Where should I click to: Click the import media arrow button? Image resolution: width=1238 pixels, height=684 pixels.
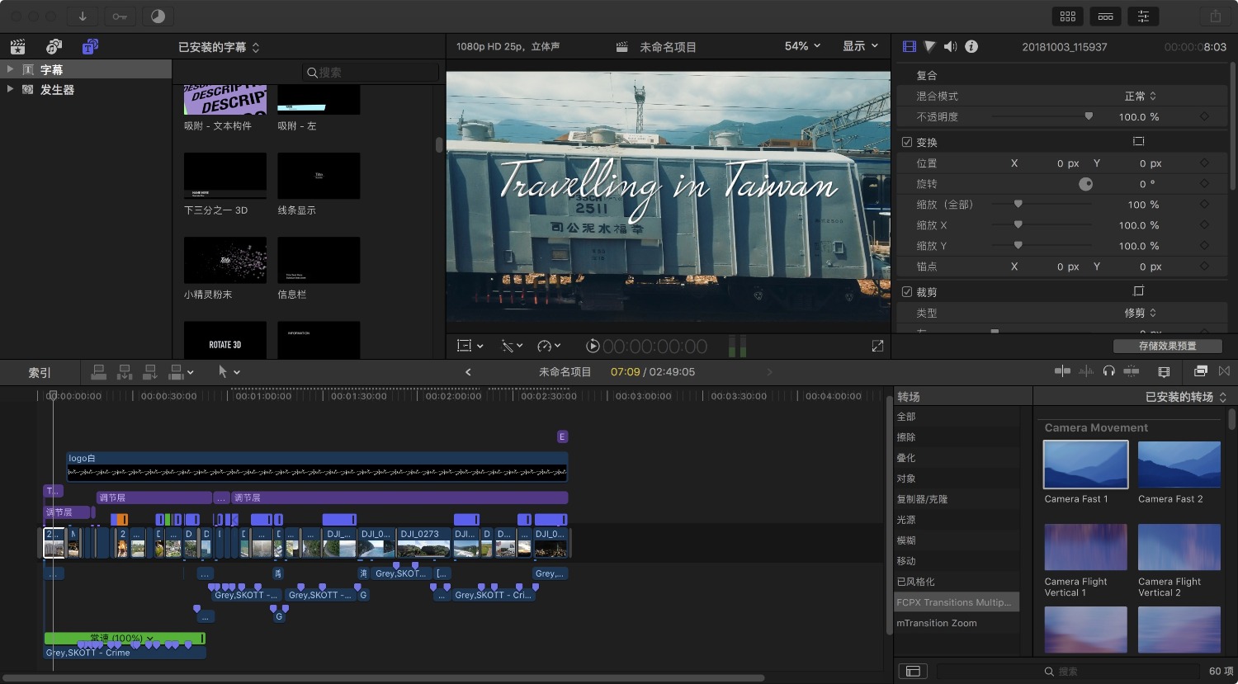(x=83, y=17)
